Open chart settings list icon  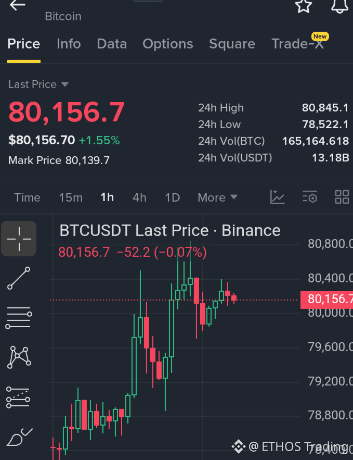pos(310,197)
